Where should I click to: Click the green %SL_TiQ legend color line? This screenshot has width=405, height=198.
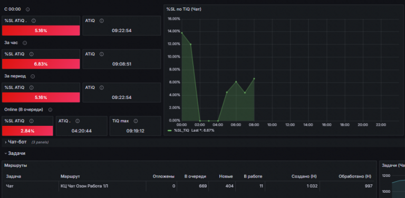[169, 131]
